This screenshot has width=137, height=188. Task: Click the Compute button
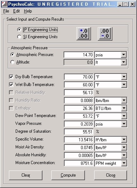(x=68, y=175)
